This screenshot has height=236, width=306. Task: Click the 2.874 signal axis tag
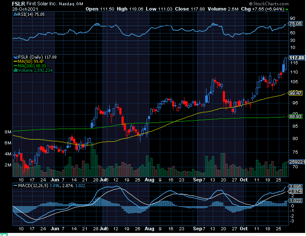click(x=295, y=191)
